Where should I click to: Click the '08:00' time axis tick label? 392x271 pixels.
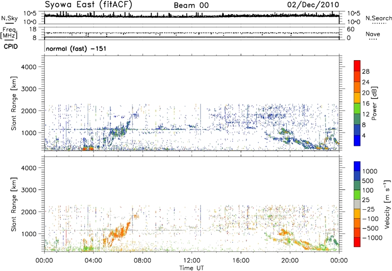(143, 261)
